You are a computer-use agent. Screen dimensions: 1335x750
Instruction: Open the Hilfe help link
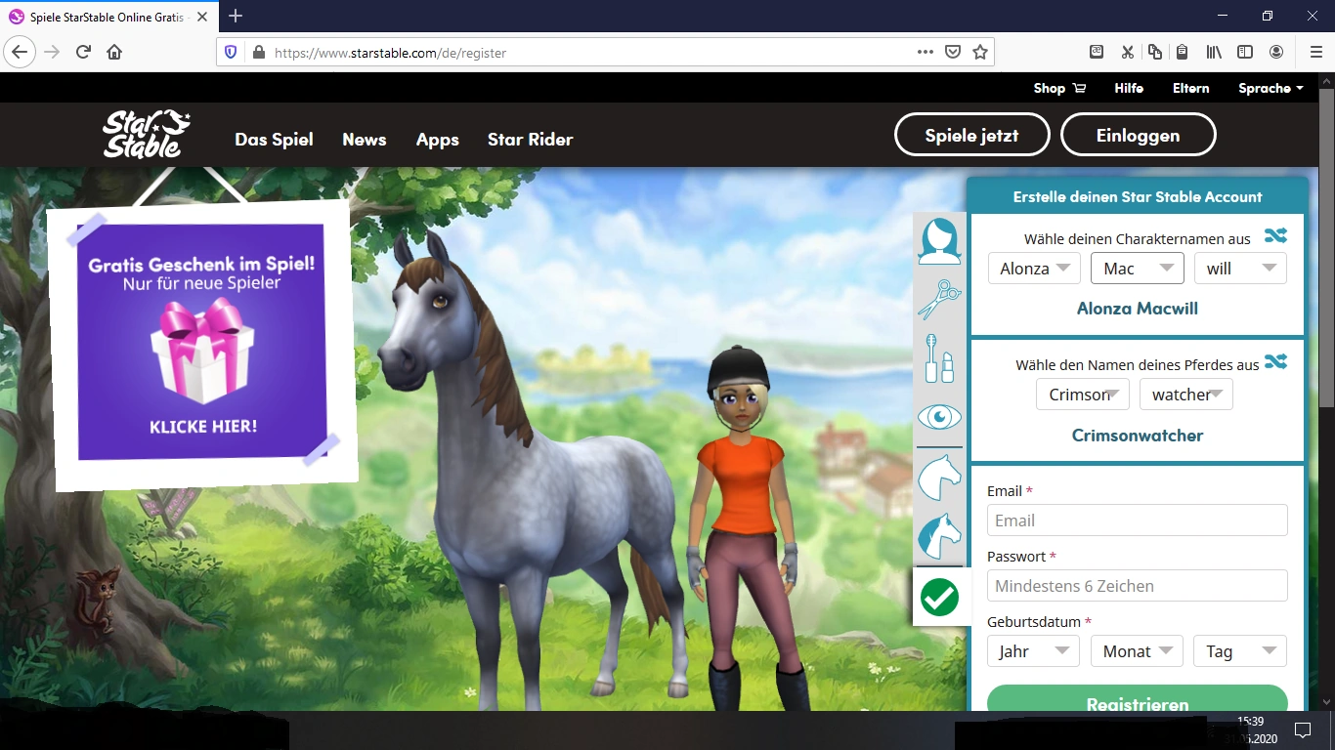pyautogui.click(x=1129, y=88)
